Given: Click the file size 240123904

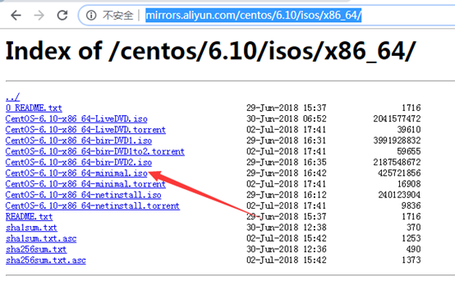Looking at the screenshot, I should [x=399, y=195].
